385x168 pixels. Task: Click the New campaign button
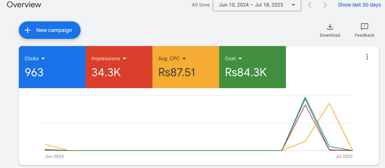point(50,30)
